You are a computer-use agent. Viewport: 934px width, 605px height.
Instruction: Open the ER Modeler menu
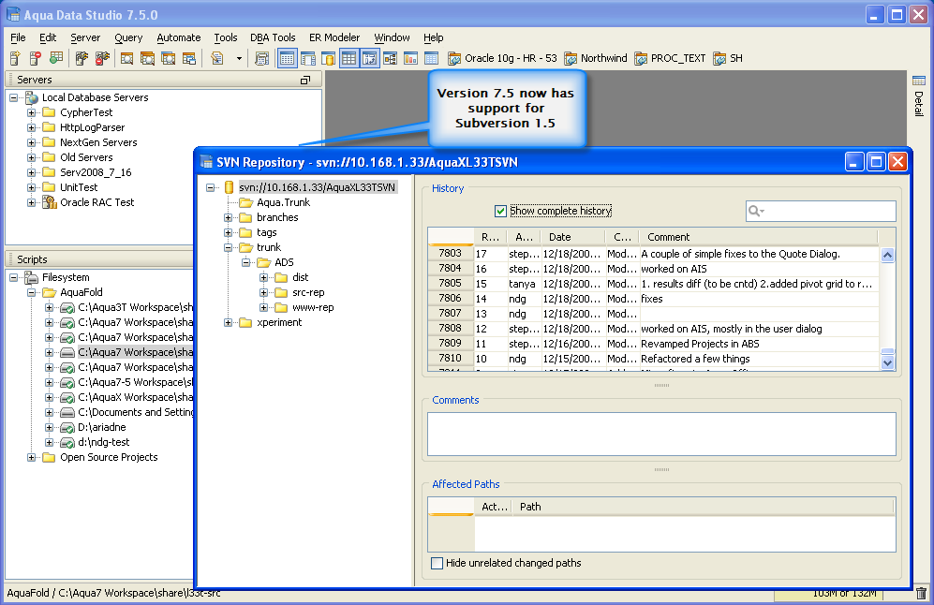coord(334,37)
